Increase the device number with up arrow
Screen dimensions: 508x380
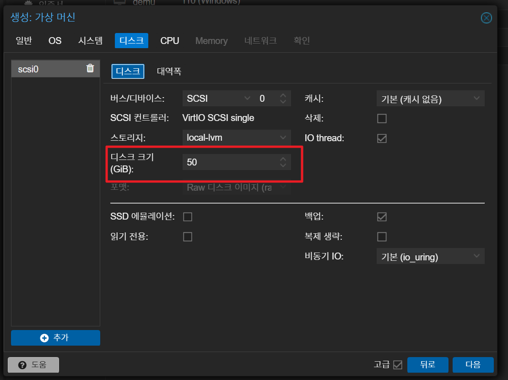pyautogui.click(x=283, y=95)
